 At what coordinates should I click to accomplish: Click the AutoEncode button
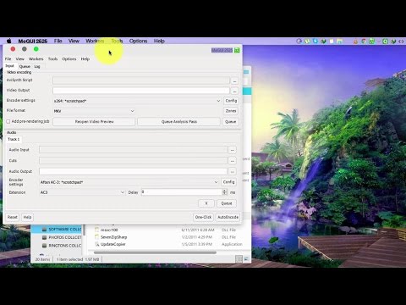228,217
